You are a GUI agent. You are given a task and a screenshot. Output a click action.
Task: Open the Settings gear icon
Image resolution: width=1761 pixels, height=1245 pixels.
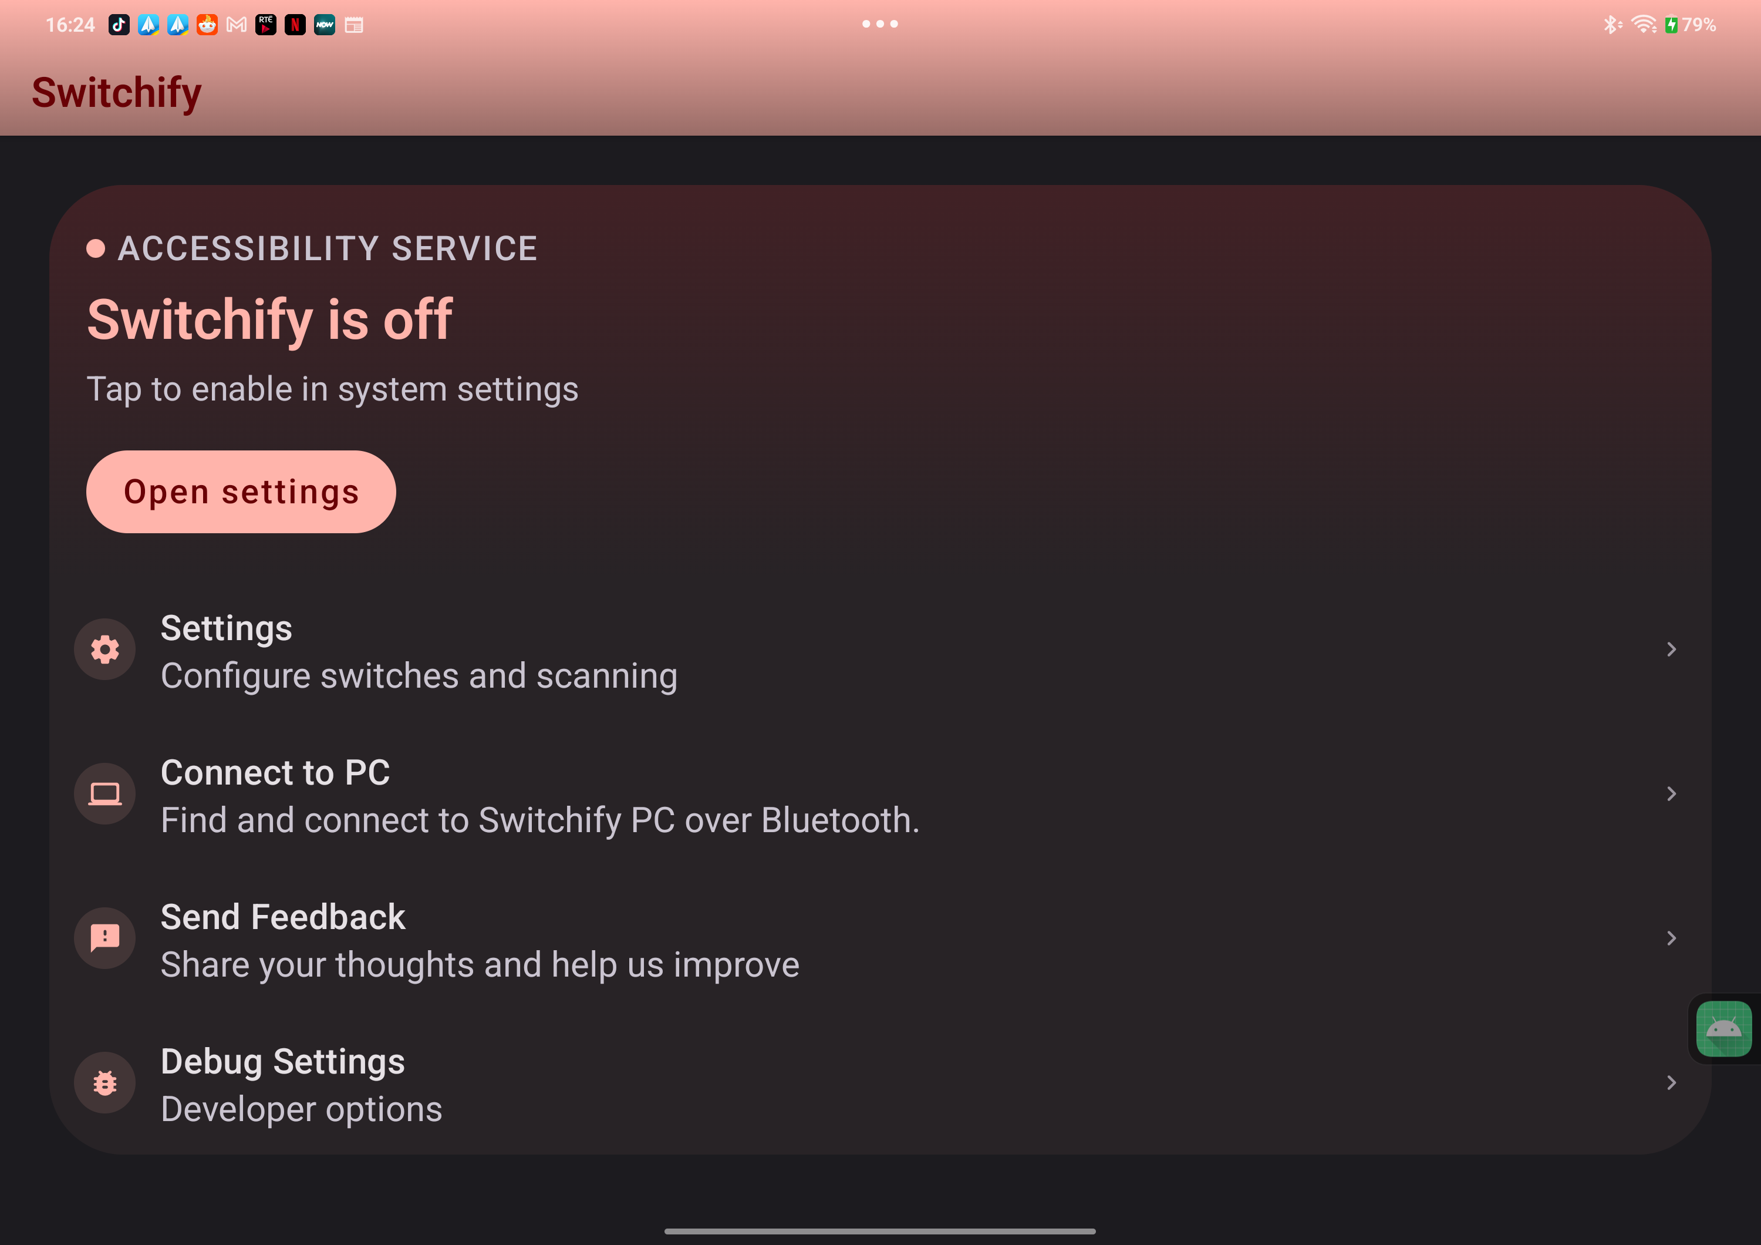105,650
